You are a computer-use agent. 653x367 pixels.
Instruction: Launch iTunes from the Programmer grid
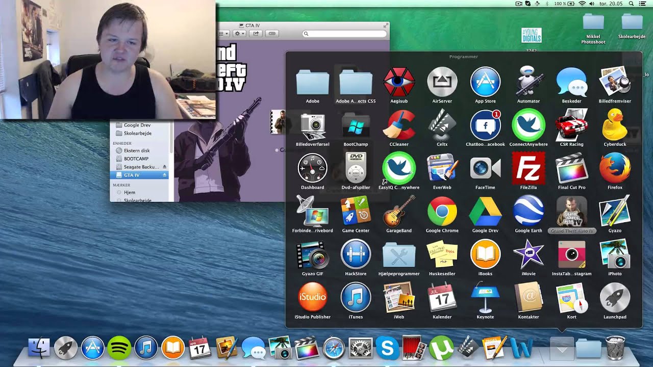tap(356, 298)
